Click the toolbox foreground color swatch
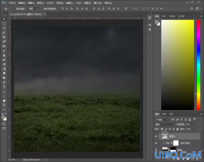 pos(3,117)
